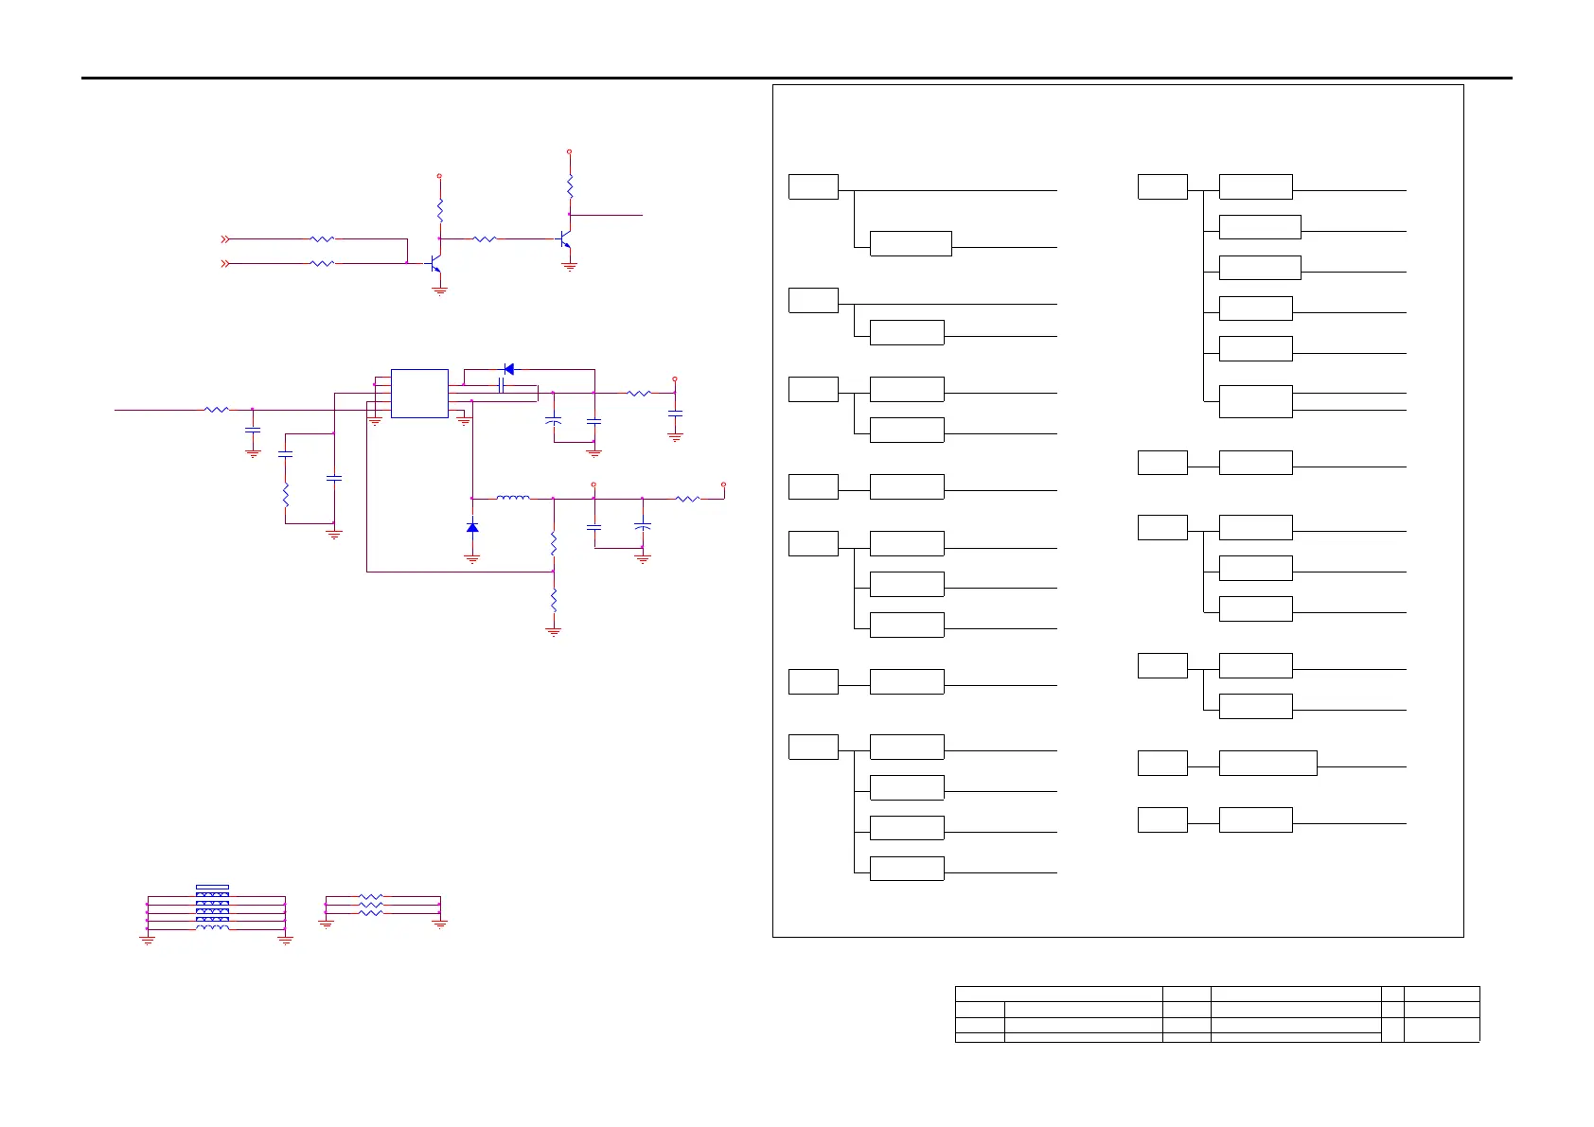Click the title block table at the bottom
1594x1127 pixels.
click(1217, 1013)
